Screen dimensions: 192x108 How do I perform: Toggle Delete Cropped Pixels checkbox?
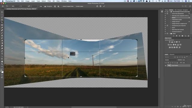tap(61, 6)
